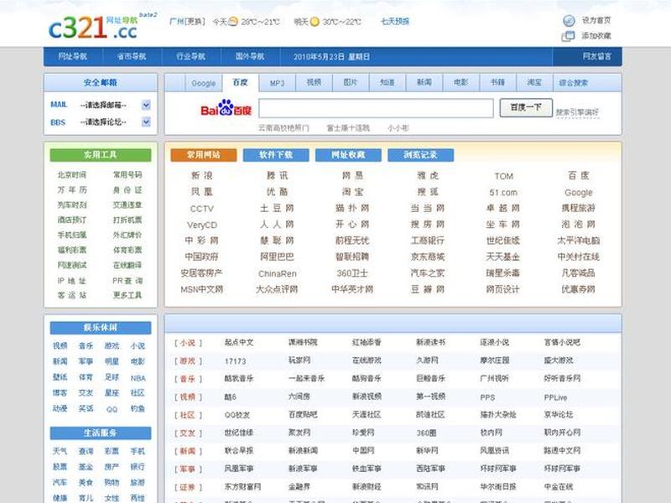Select the 网址收藏 tab
This screenshot has height=503, width=671.
348,155
